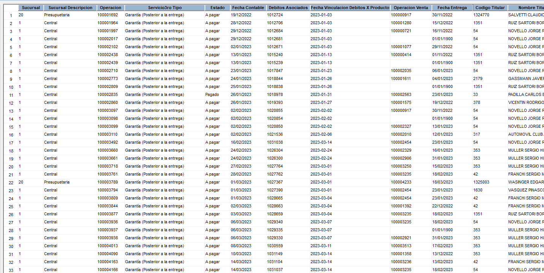Click the Sucursal column header

pos(30,8)
